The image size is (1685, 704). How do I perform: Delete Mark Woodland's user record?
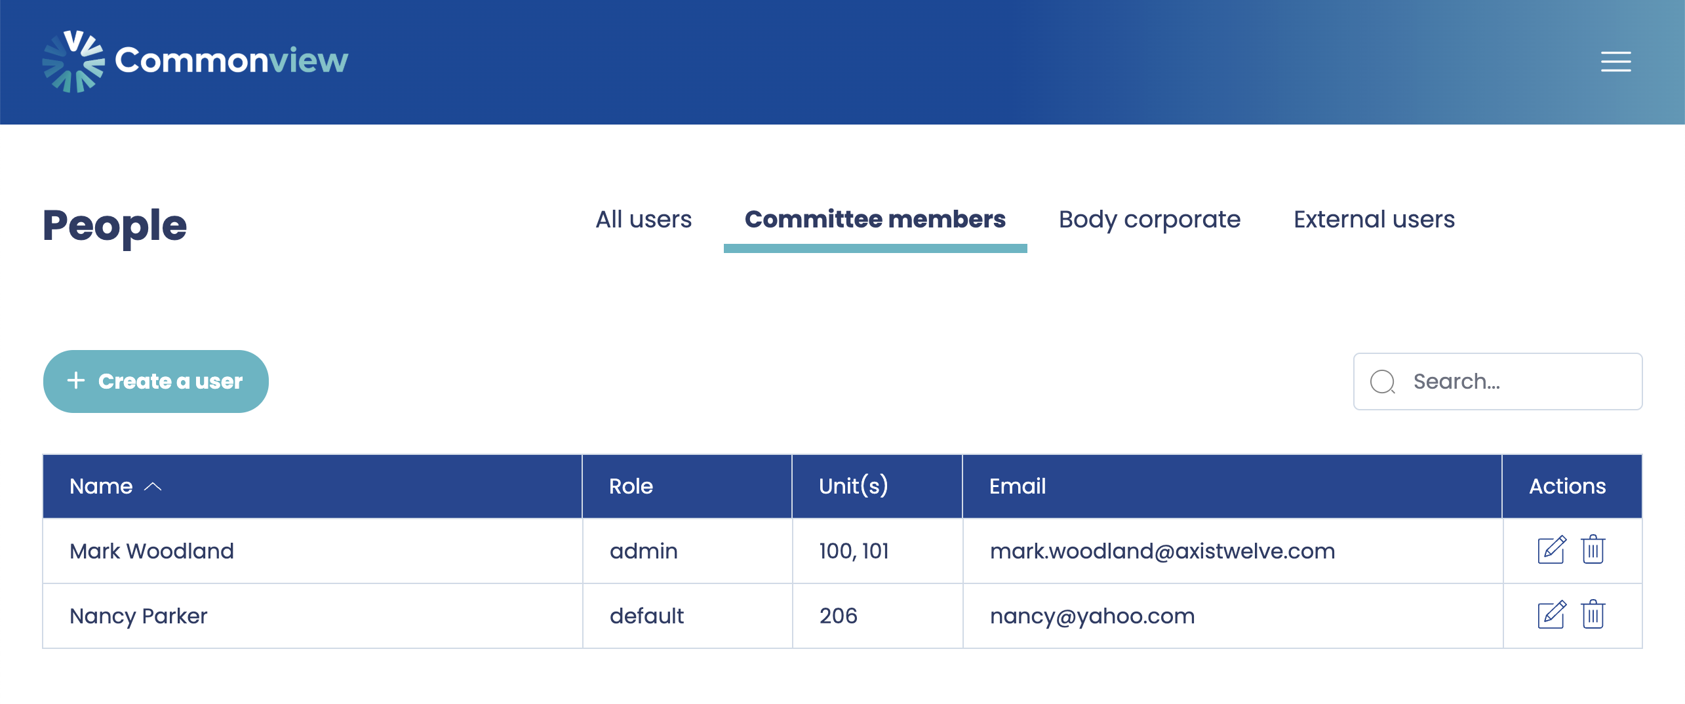pyautogui.click(x=1593, y=550)
